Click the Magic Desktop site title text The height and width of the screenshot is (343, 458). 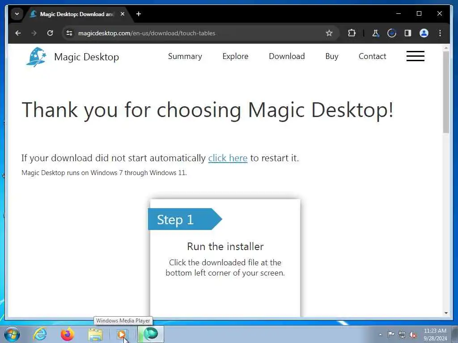[x=87, y=57]
